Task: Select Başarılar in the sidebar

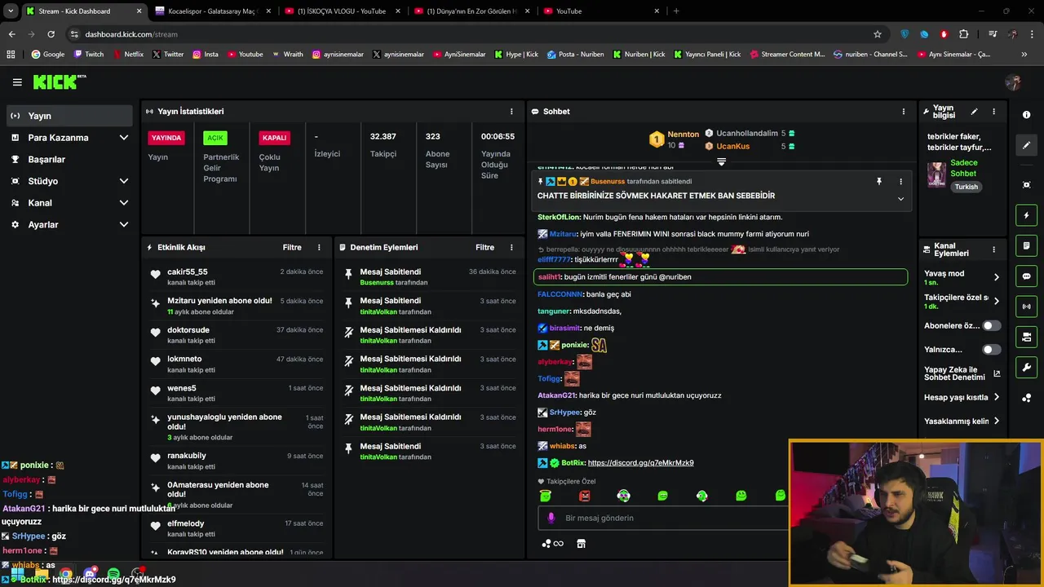Action: [x=69, y=160]
